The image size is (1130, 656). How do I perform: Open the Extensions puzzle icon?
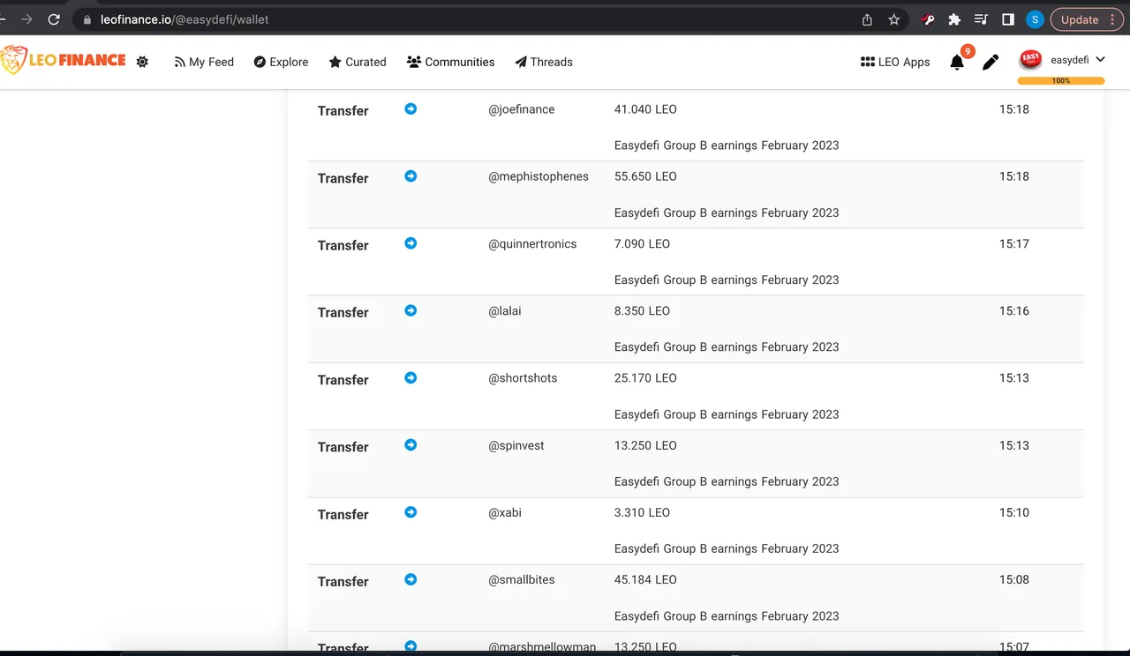pos(954,19)
